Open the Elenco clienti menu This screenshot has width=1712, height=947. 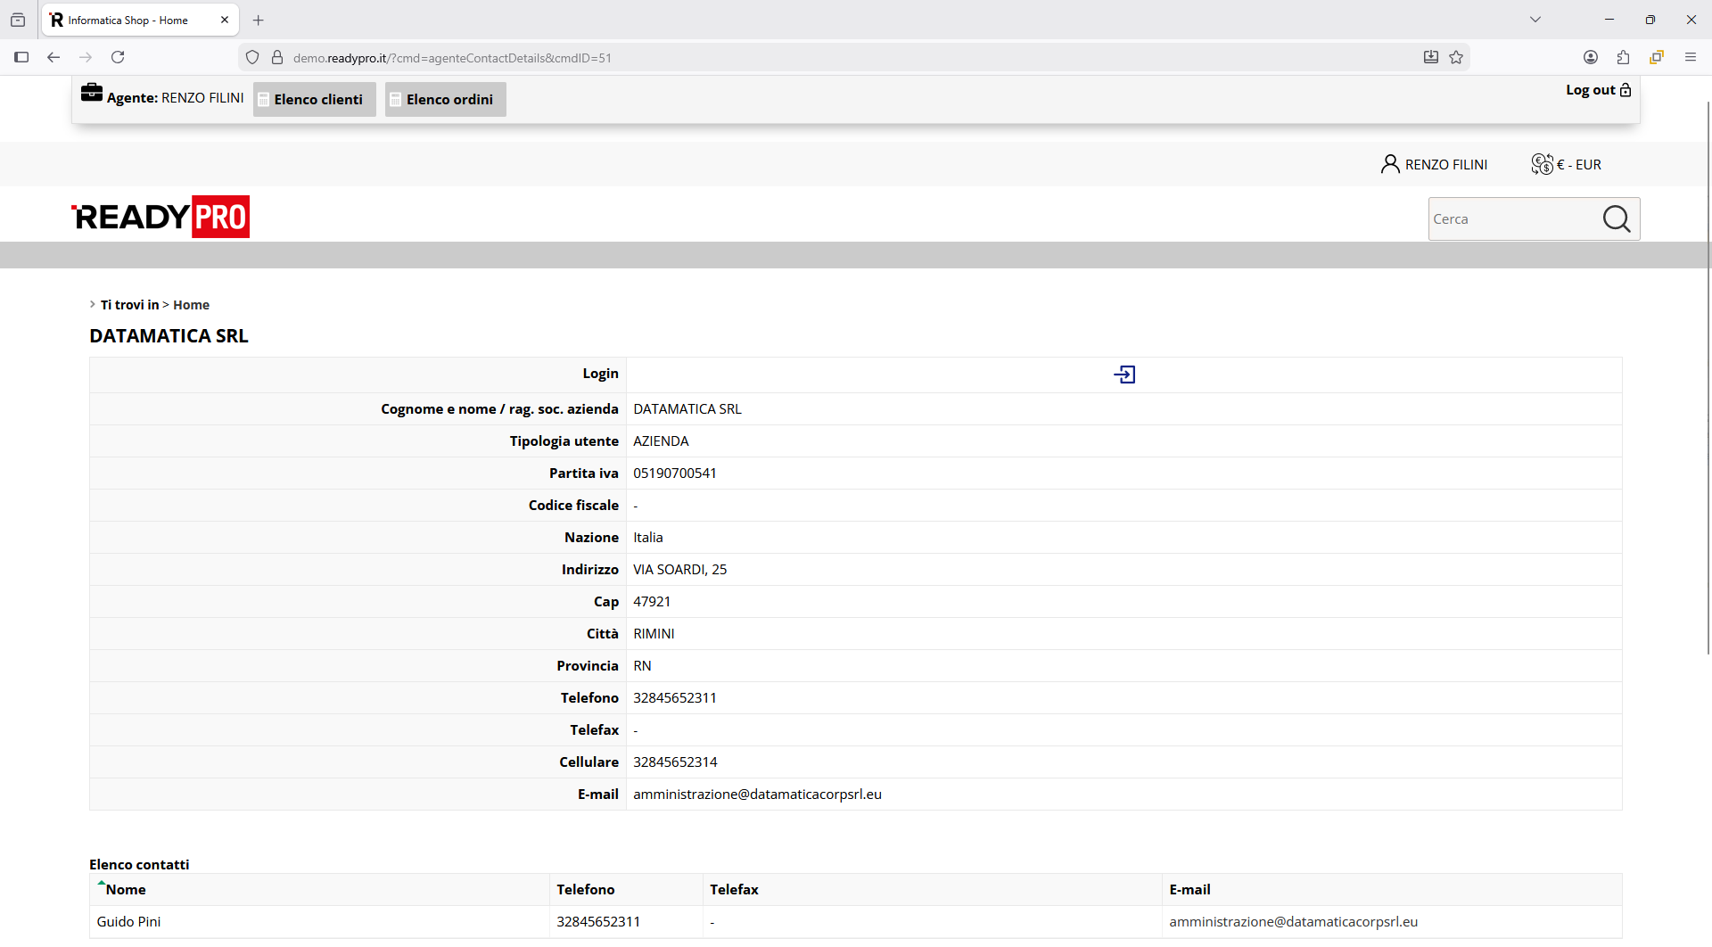click(315, 99)
